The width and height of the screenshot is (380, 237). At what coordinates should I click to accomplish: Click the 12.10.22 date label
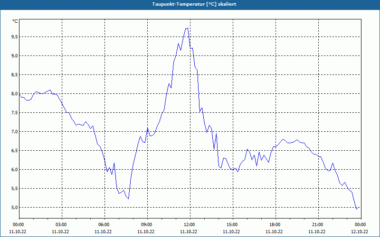[x=360, y=231]
